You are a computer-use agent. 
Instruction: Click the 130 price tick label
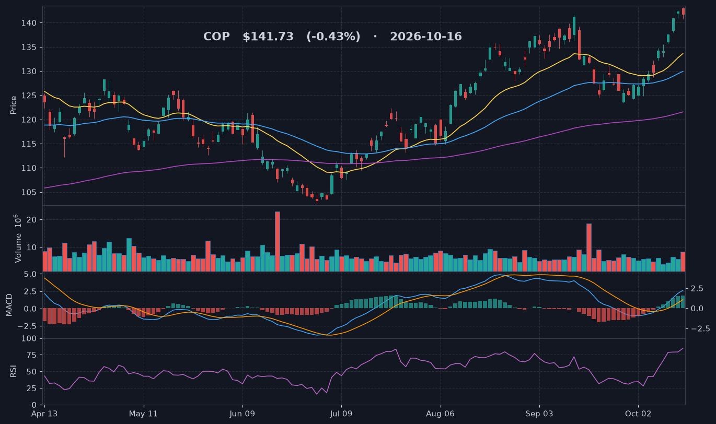[x=30, y=71]
